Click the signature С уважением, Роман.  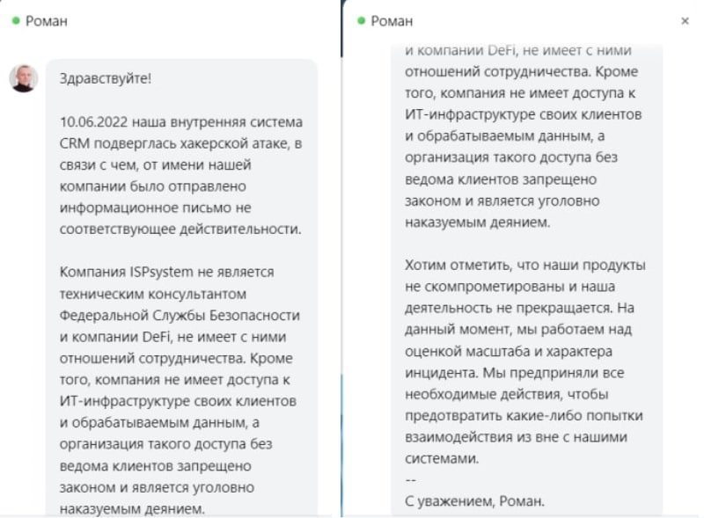pyautogui.click(x=474, y=501)
